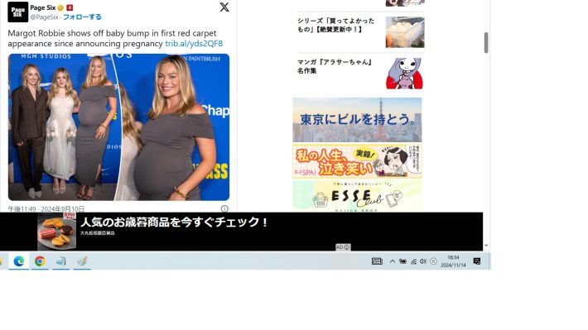Open the Microsoft Edge taskbar icon
This screenshot has width=588, height=330.
[x=19, y=261]
